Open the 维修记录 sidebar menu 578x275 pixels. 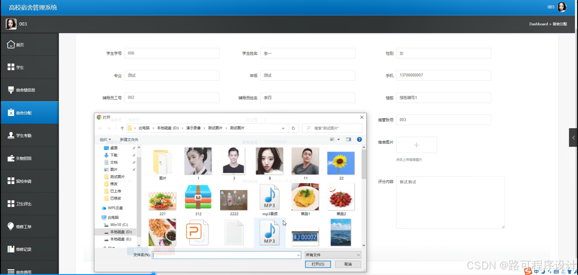point(30,249)
